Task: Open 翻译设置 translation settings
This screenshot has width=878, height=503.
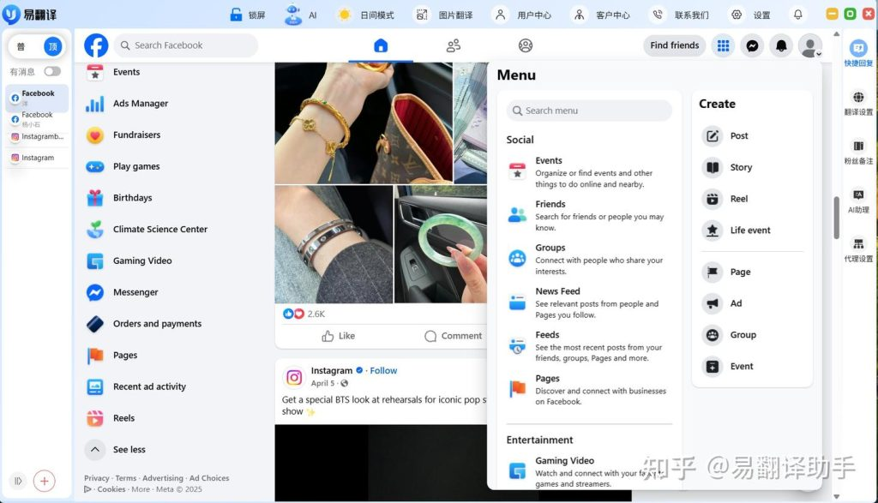Action: [857, 103]
